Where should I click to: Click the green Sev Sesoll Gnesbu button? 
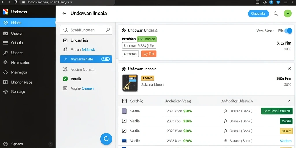277,111
